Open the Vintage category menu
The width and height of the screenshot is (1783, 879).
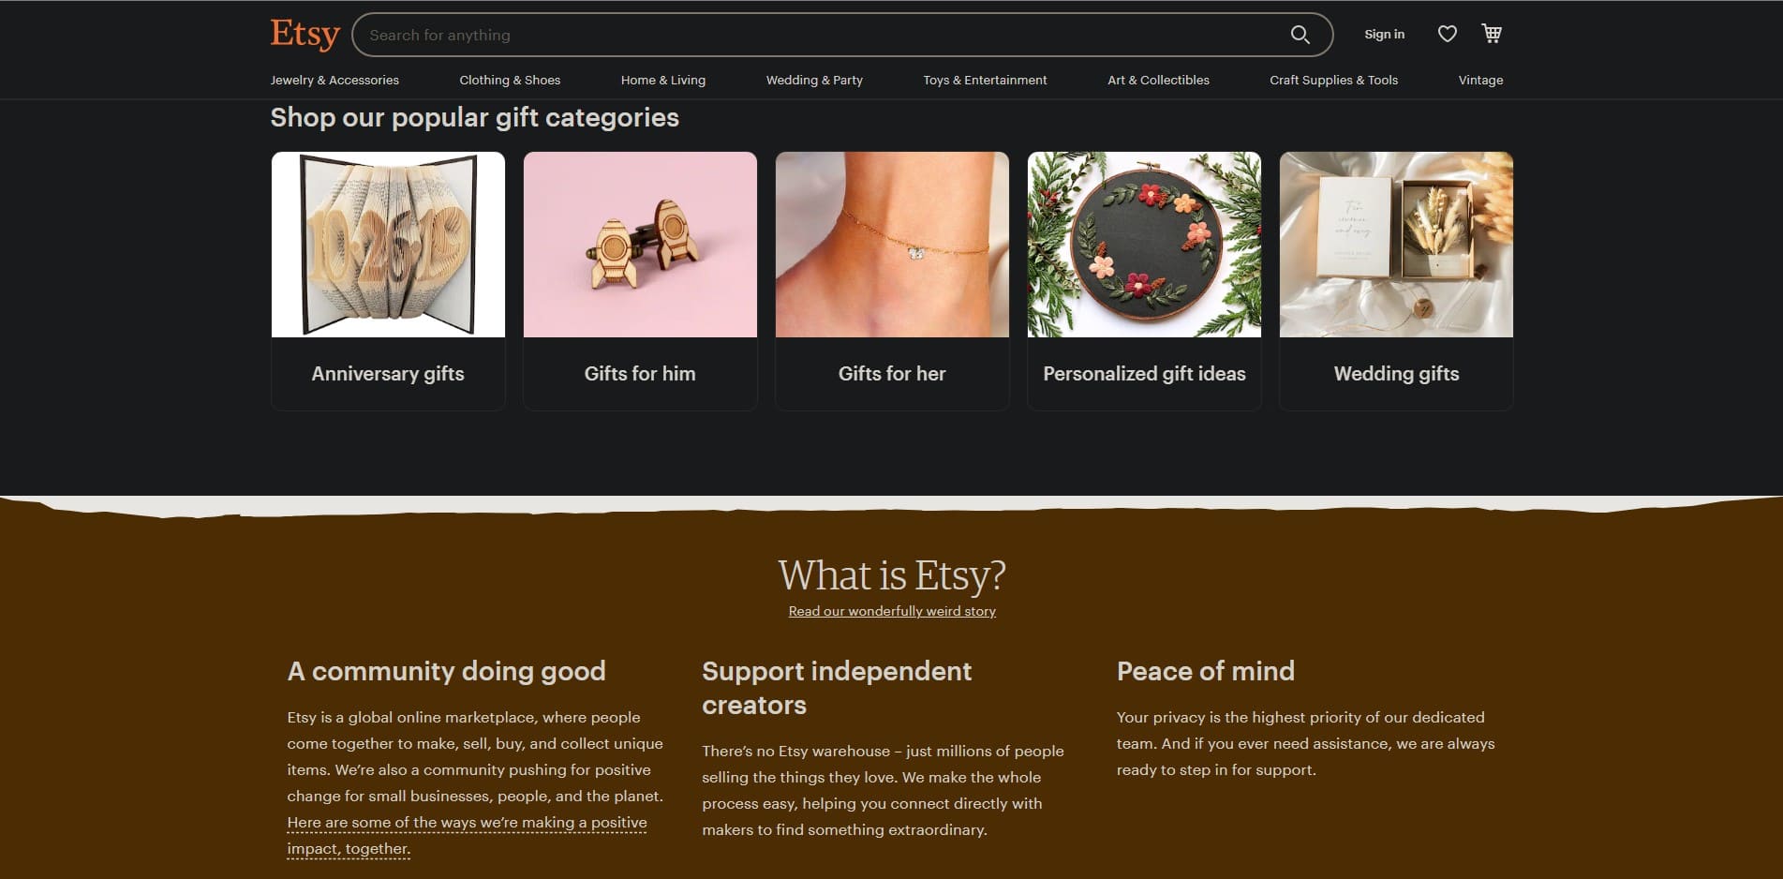[x=1480, y=80]
